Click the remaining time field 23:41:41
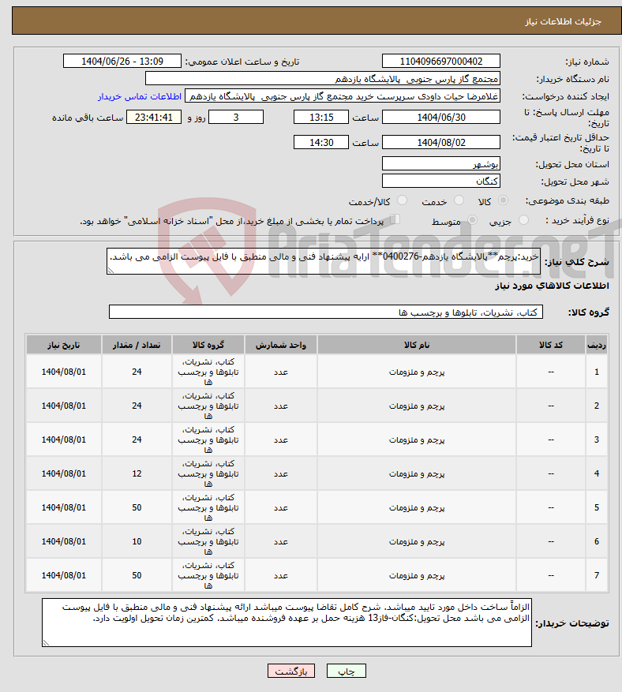This screenshot has height=692, width=622. [x=154, y=118]
